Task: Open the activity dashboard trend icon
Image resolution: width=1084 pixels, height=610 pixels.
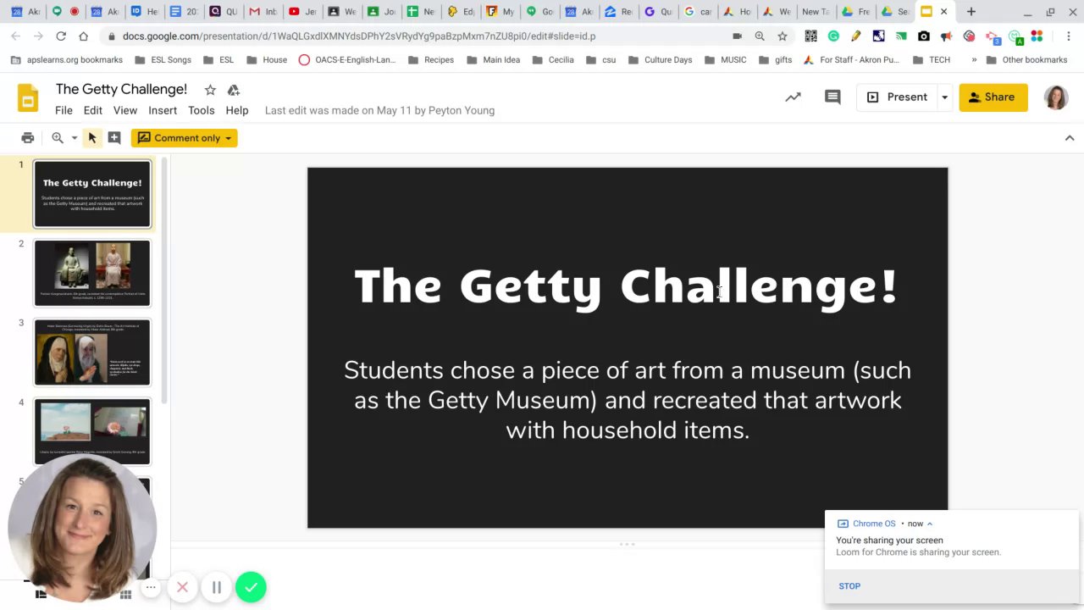Action: pos(793,97)
